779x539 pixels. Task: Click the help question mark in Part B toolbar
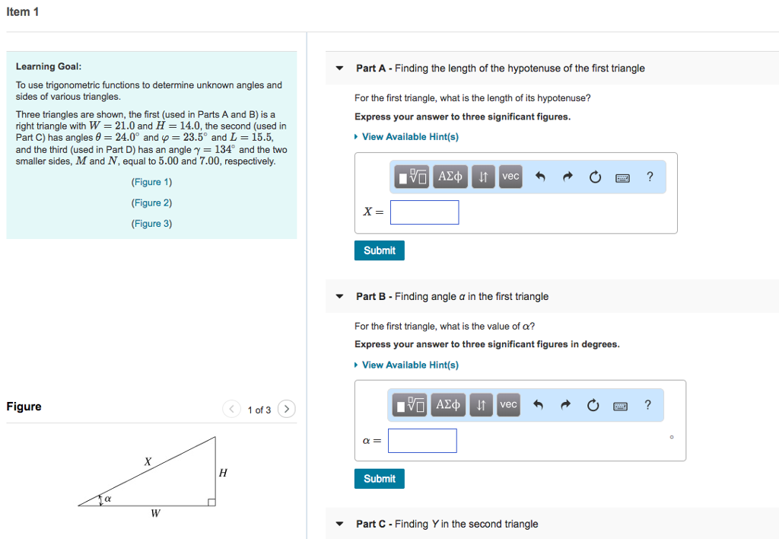647,404
